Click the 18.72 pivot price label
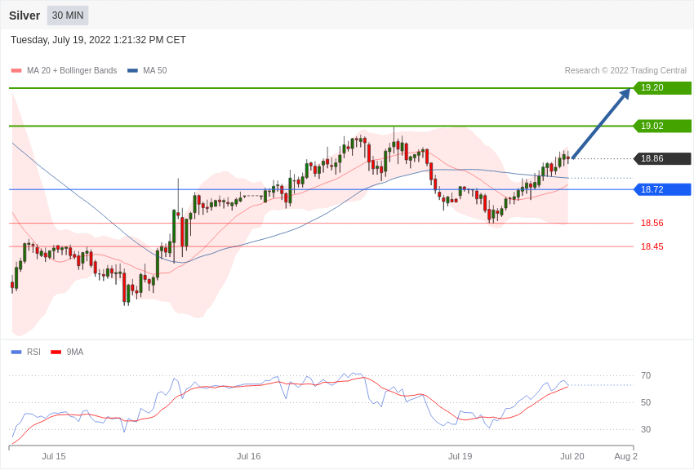Image resolution: width=694 pixels, height=470 pixels. [x=663, y=189]
